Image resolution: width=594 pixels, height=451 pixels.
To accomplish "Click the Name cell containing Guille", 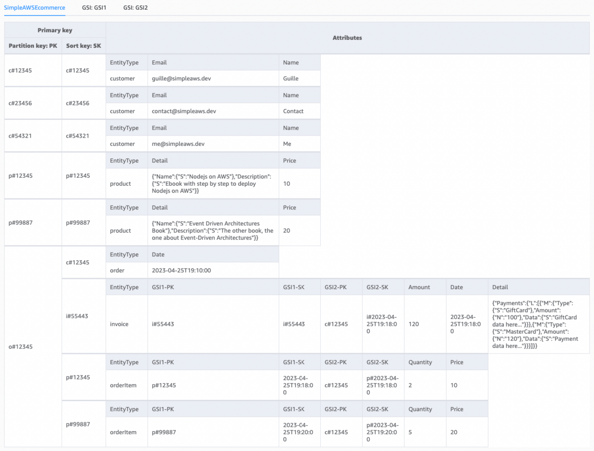I will tap(299, 78).
